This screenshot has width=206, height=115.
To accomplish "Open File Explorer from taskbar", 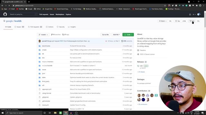I will 55,113.
